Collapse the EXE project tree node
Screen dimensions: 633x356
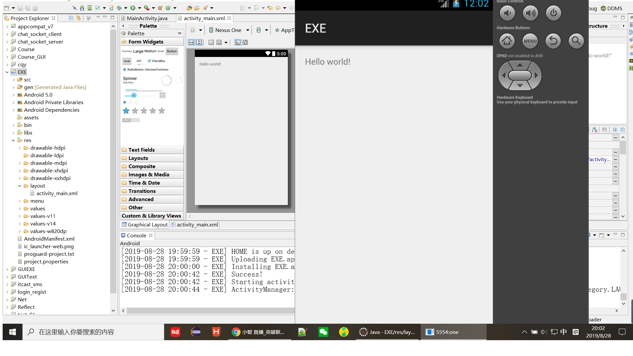tap(7, 72)
